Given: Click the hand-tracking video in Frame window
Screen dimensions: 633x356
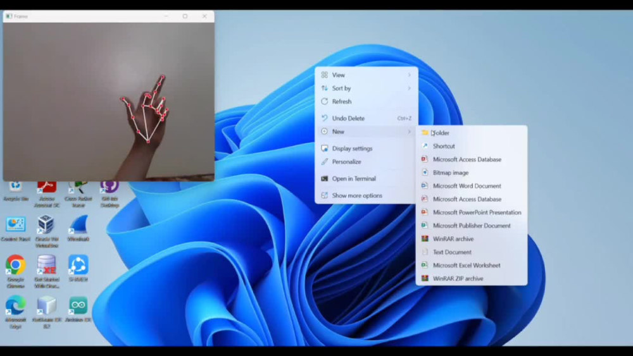Looking at the screenshot, I should pyautogui.click(x=109, y=102).
